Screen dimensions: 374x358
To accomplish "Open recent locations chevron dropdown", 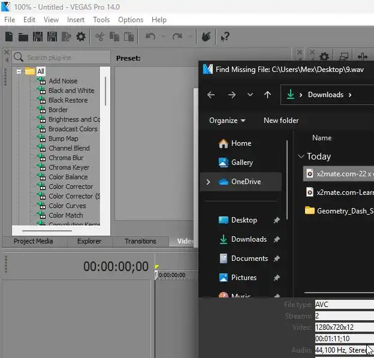I will click(x=250, y=95).
